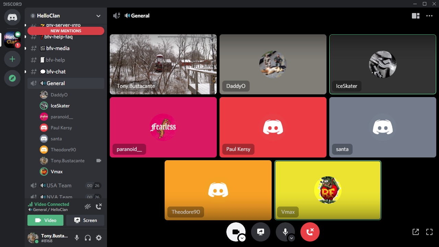Click the Tony.Bustacante video tile
This screenshot has width=439, height=247.
163,64
